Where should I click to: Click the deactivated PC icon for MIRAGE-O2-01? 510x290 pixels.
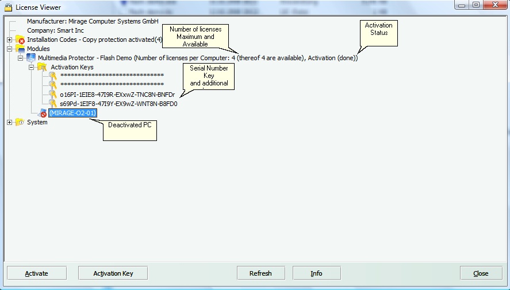[x=42, y=113]
